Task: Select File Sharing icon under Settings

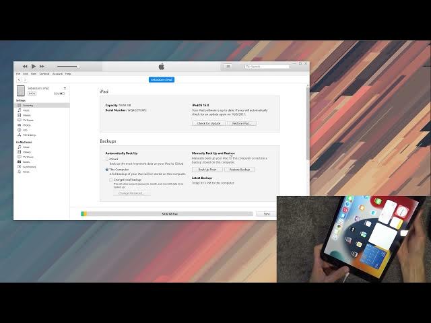Action: pos(20,135)
